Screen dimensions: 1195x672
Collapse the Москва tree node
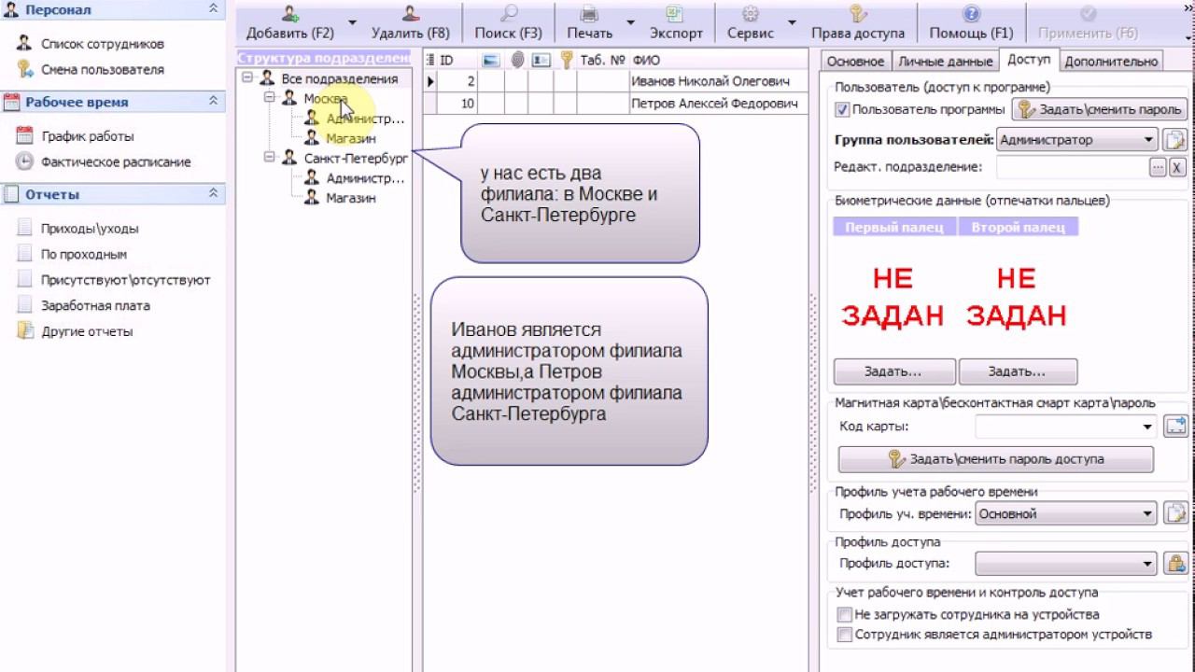click(270, 98)
